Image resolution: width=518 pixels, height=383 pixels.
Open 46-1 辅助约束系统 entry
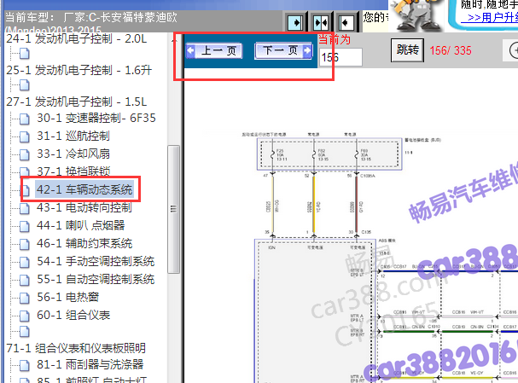coord(84,243)
